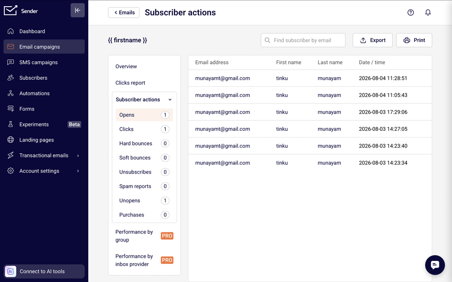Click the Subscribers people icon
452x282 pixels.
[11, 78]
